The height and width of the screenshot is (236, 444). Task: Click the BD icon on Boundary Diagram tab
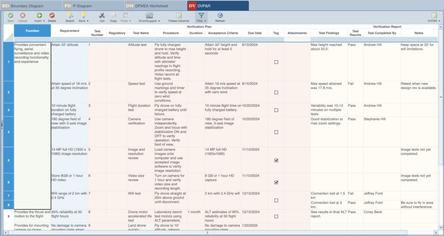5,6
